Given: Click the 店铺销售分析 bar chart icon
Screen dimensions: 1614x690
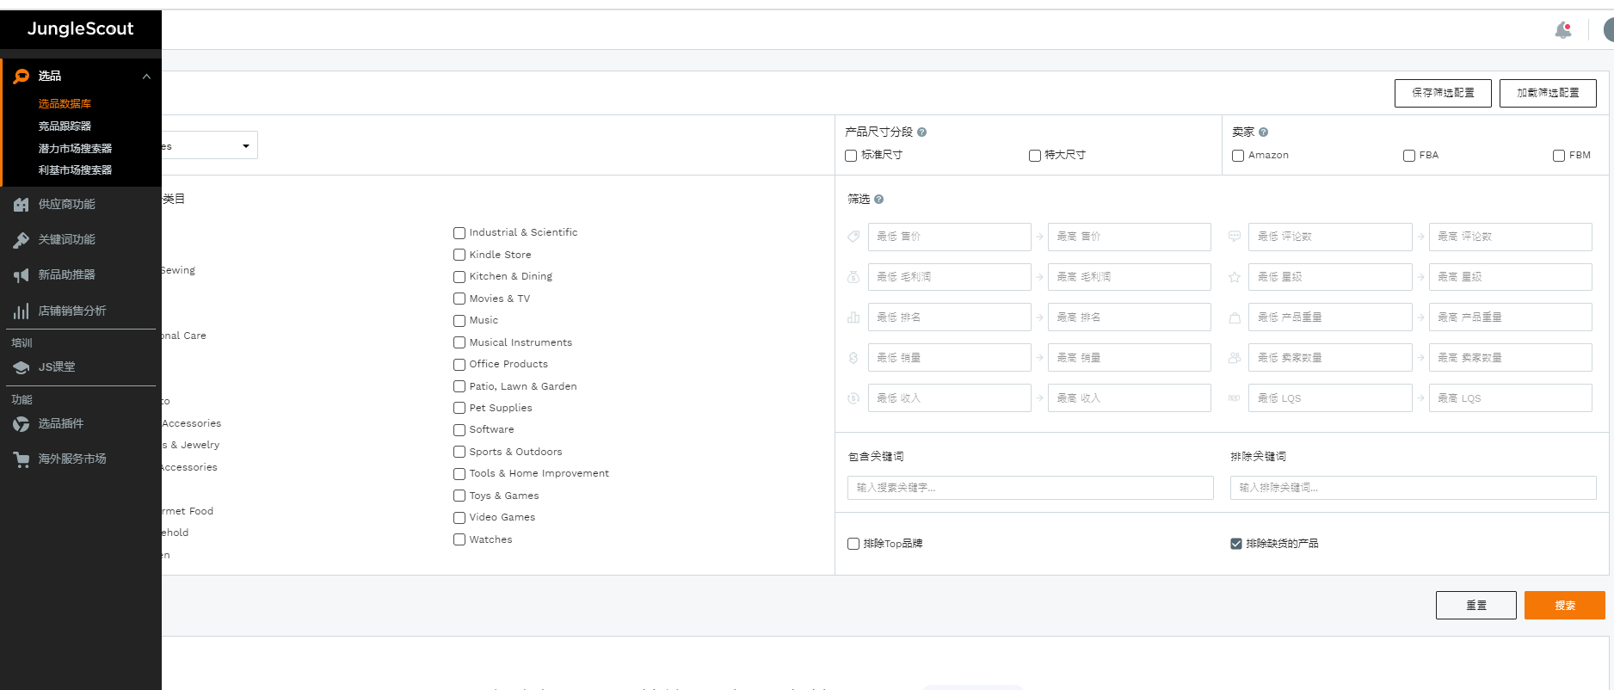Looking at the screenshot, I should pos(22,311).
